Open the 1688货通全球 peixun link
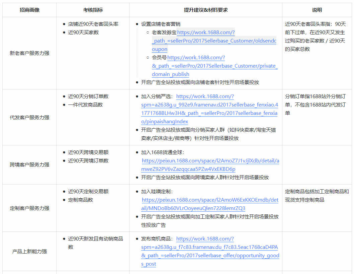Screen dimensions: 354x274 (210, 161)
